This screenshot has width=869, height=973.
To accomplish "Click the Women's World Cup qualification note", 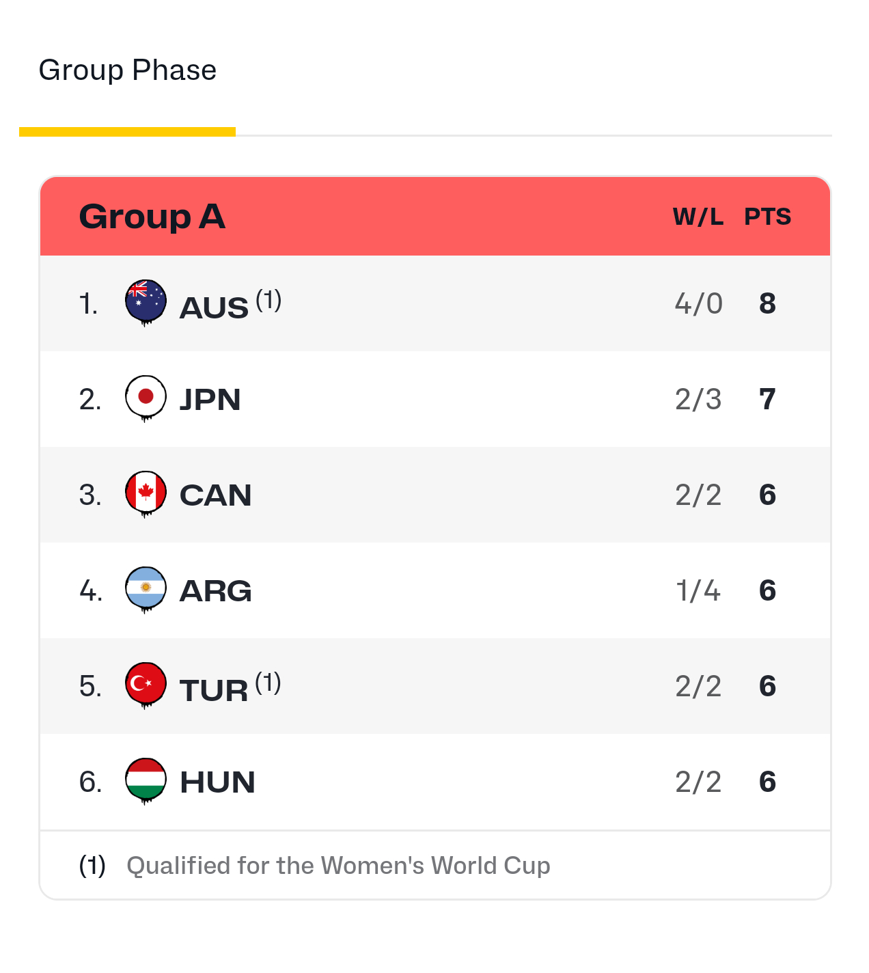I will 338,866.
